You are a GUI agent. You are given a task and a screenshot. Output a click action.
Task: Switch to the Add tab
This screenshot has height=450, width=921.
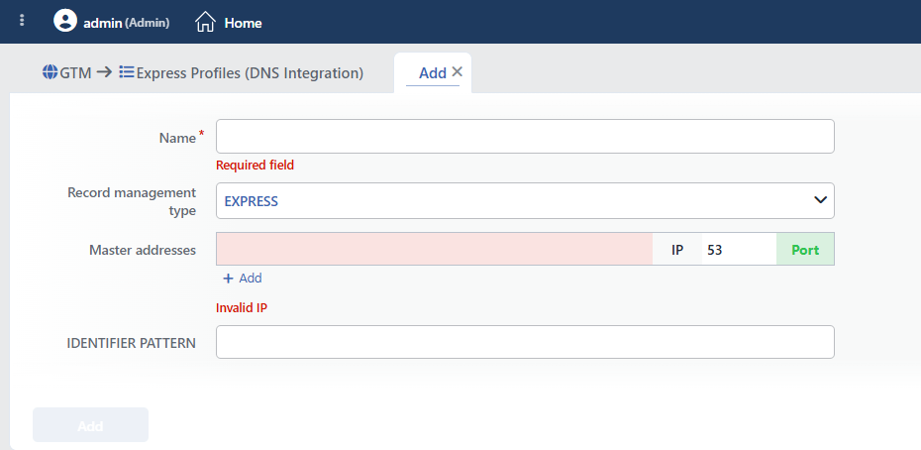click(433, 73)
